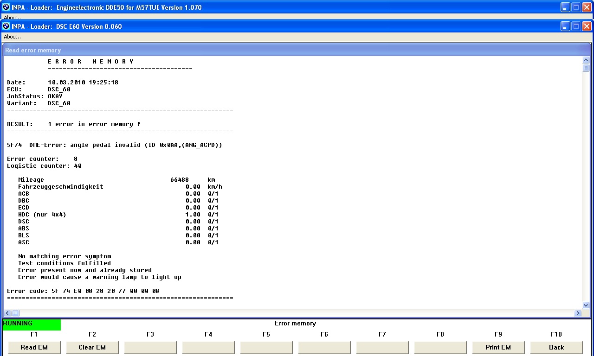
Task: Click the DDE50 for M57TUE title bar
Action: (297, 7)
